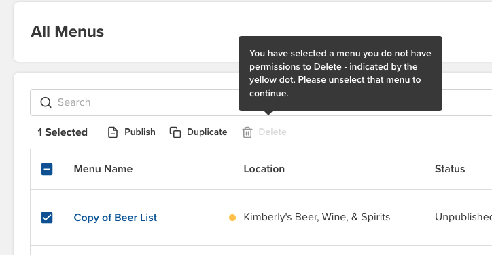Click the All Menus page heading
The width and height of the screenshot is (492, 255).
(x=67, y=32)
